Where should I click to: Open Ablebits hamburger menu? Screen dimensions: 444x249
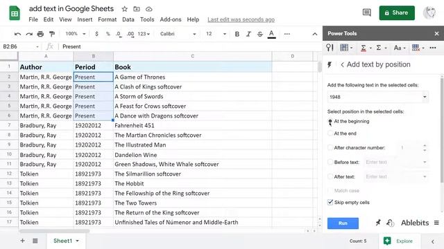tap(436, 223)
